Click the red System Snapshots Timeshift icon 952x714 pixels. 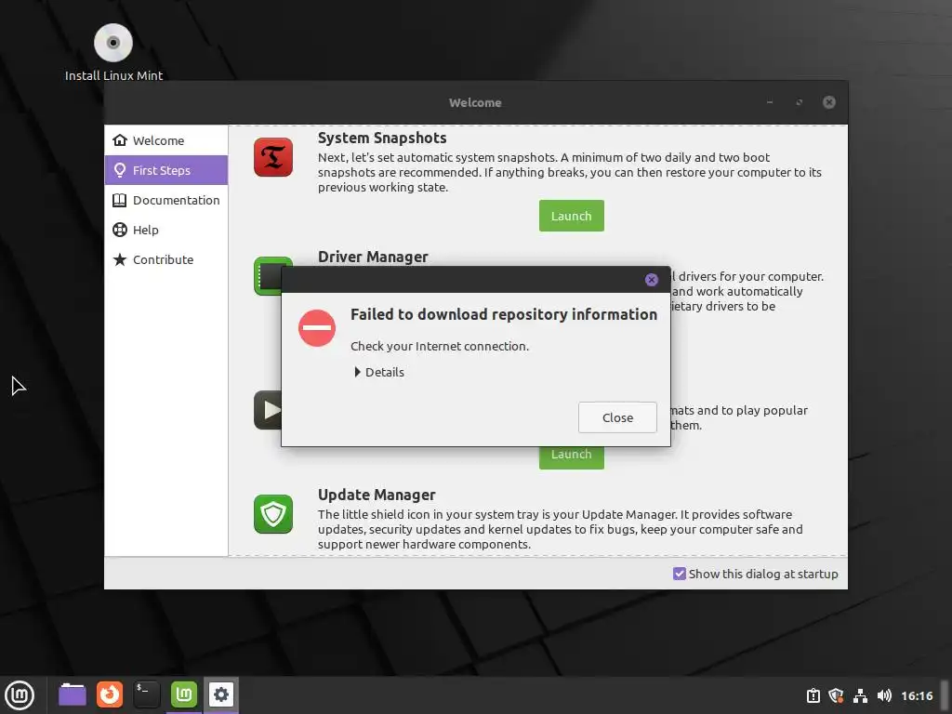[273, 157]
